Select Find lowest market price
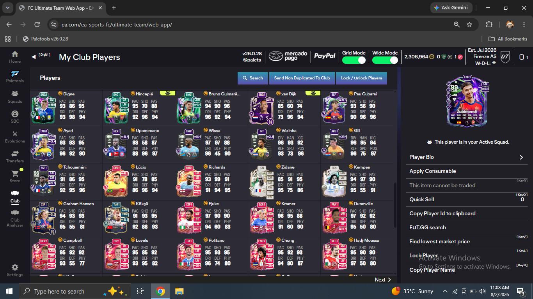The image size is (533, 299). click(466, 241)
